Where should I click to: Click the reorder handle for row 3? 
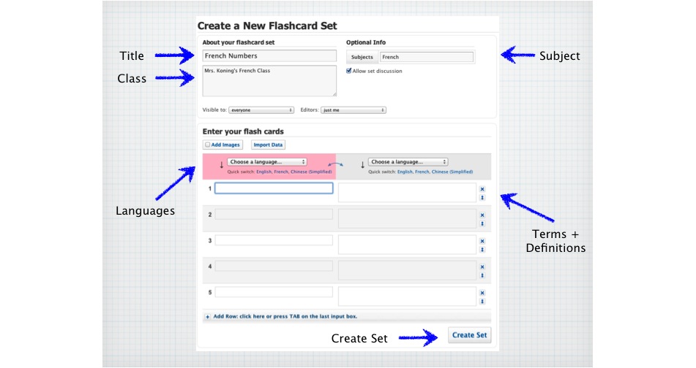pyautogui.click(x=482, y=250)
